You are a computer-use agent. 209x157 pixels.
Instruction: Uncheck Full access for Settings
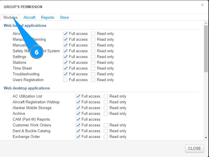(x=65, y=57)
